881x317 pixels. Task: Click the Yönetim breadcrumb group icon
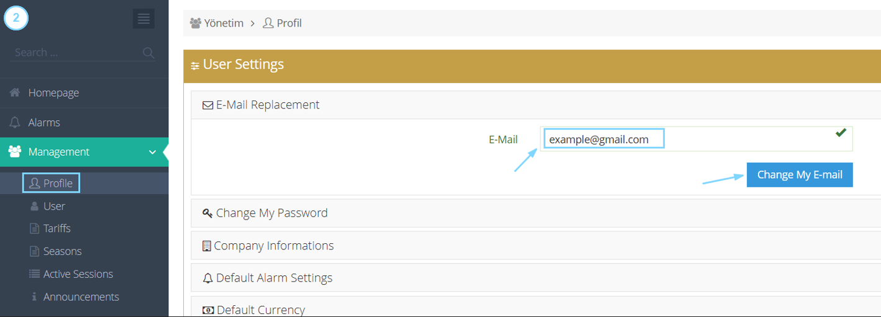196,23
